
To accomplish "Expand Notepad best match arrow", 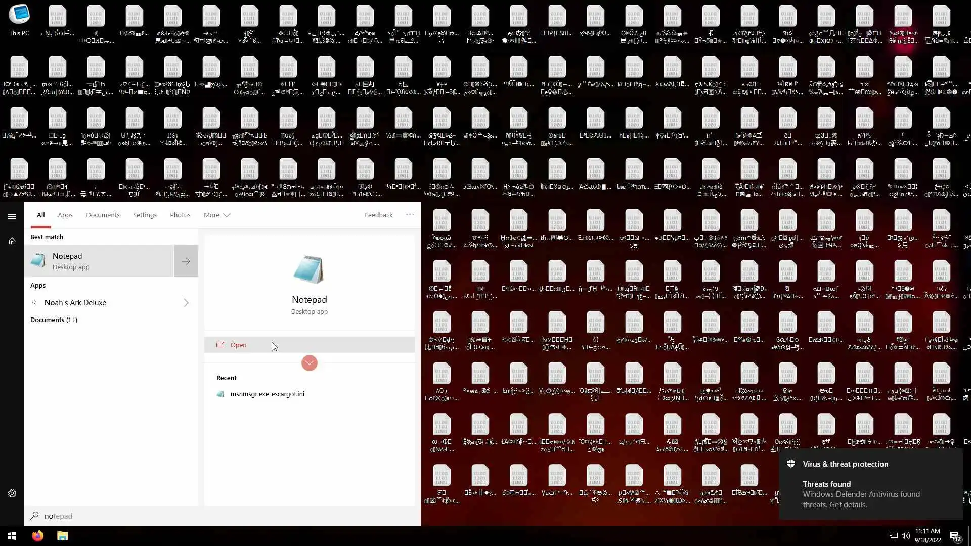I will click(x=186, y=261).
